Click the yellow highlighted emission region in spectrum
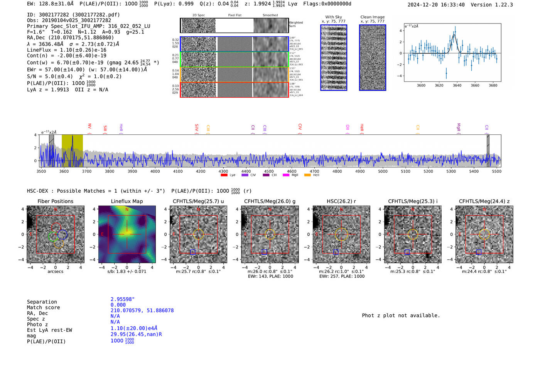This screenshot has height=368, width=540. [72, 151]
